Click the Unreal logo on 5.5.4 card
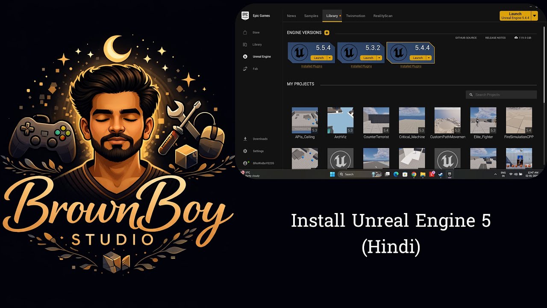The height and width of the screenshot is (308, 547). 300,53
